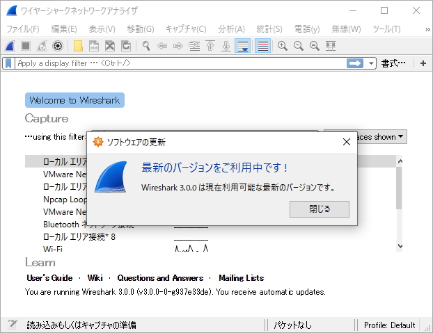433x333 pixels.
Task: Click パケットなし status text
Action: [292, 325]
